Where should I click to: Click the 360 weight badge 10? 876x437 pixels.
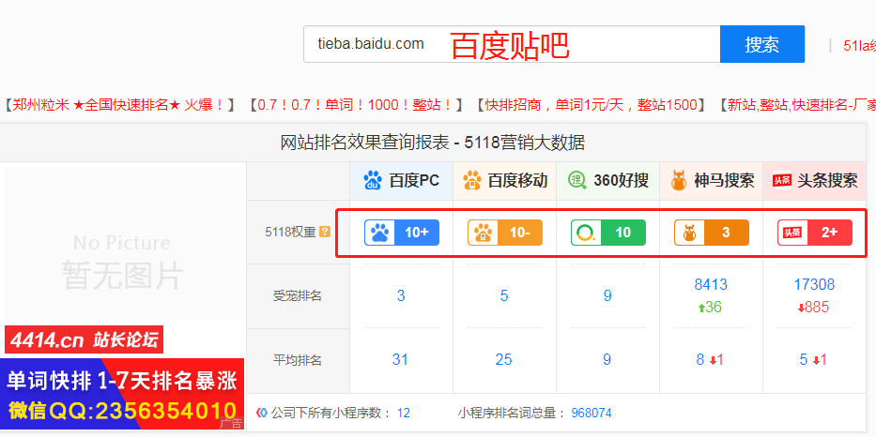click(607, 233)
